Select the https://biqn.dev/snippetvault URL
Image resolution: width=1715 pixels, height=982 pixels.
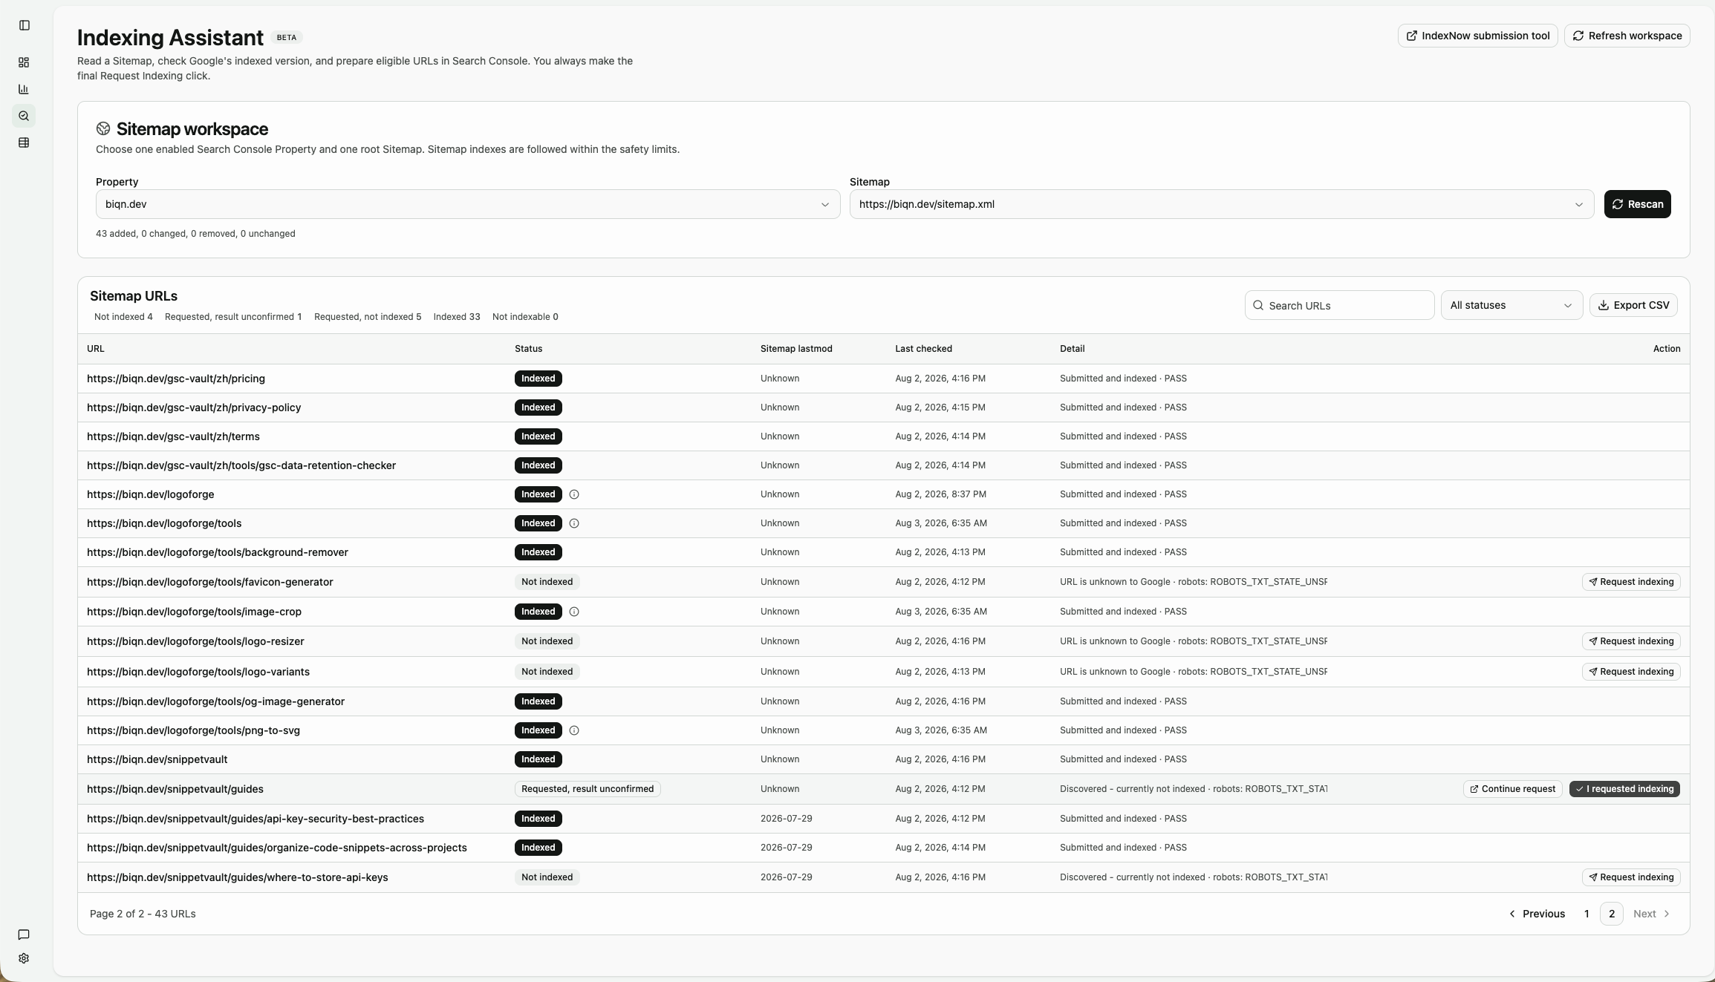(x=157, y=759)
